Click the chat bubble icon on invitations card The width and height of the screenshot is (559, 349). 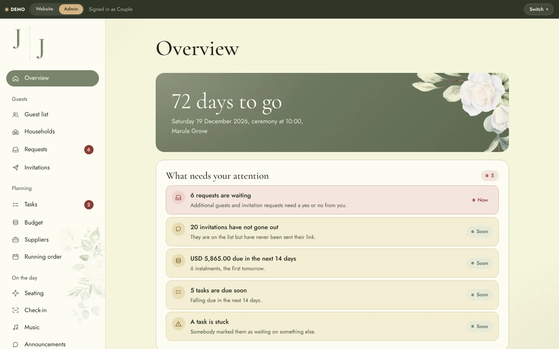tap(178, 229)
